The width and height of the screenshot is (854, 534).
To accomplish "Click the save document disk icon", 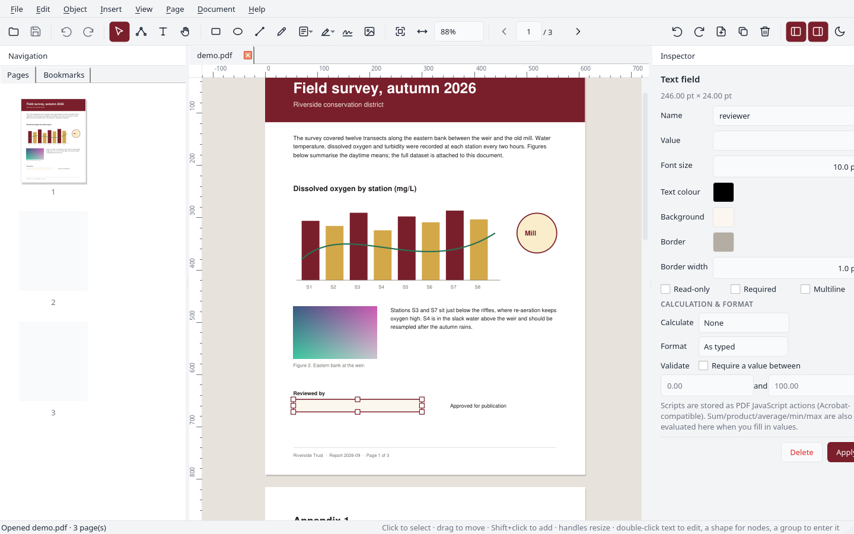I will [x=36, y=31].
